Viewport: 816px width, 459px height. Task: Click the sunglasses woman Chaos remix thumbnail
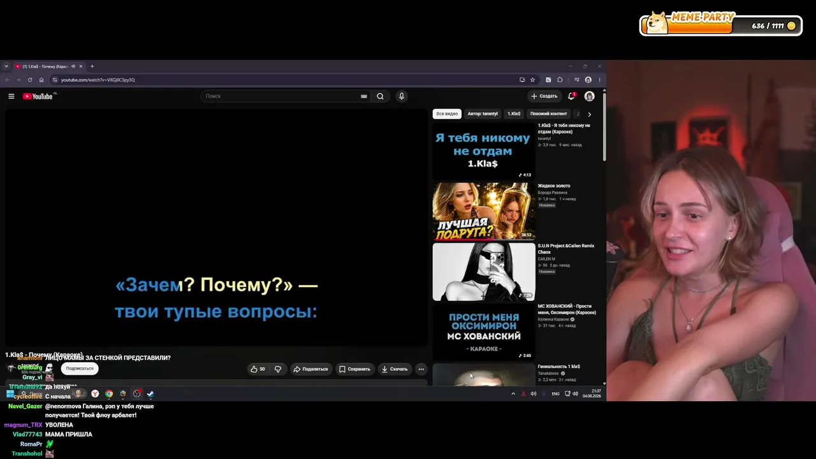(x=484, y=272)
